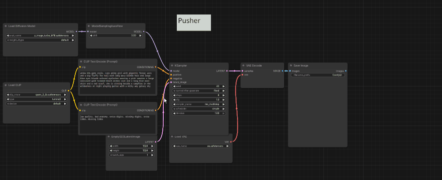Increase the batch_size value with its right arrow
Screen dimensions: 442x180
153,155
